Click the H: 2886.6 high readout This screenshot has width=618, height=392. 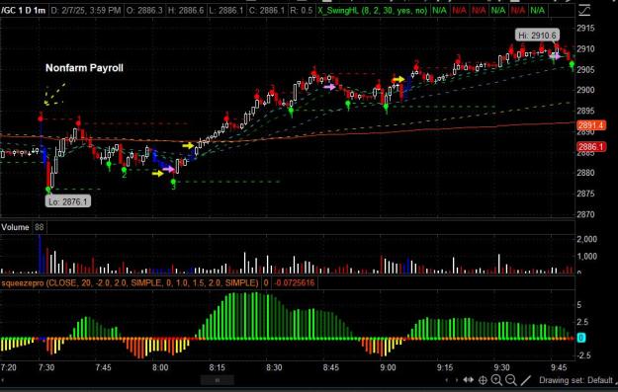186,10
